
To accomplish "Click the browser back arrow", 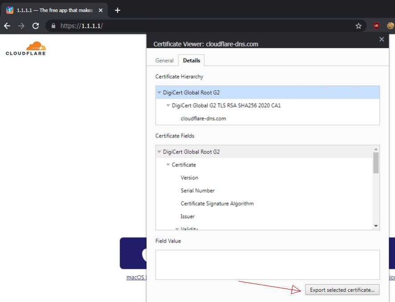I will (x=7, y=26).
